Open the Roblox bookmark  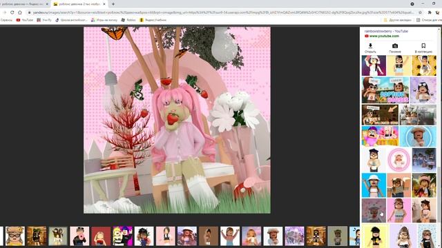click(128, 20)
